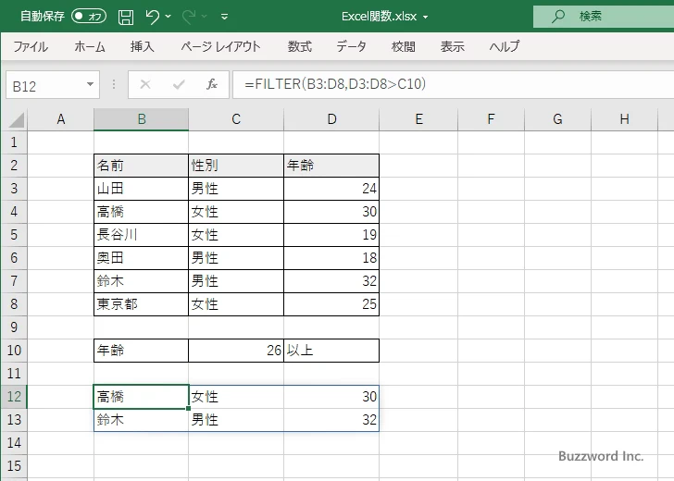Open the ファイル tab
This screenshot has height=481, width=674.
(31, 46)
